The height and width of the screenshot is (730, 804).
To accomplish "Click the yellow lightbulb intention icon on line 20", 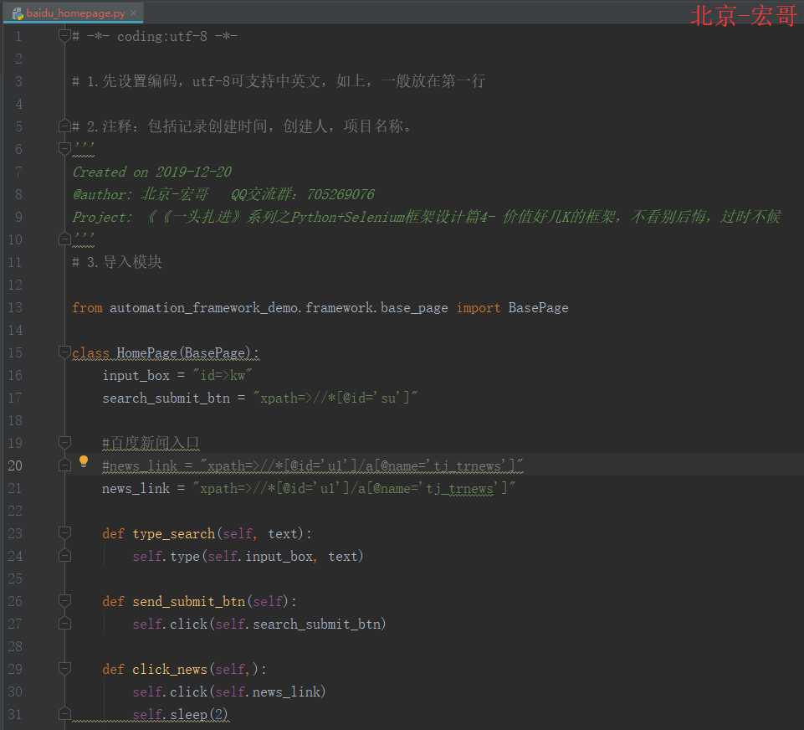I will tap(84, 461).
